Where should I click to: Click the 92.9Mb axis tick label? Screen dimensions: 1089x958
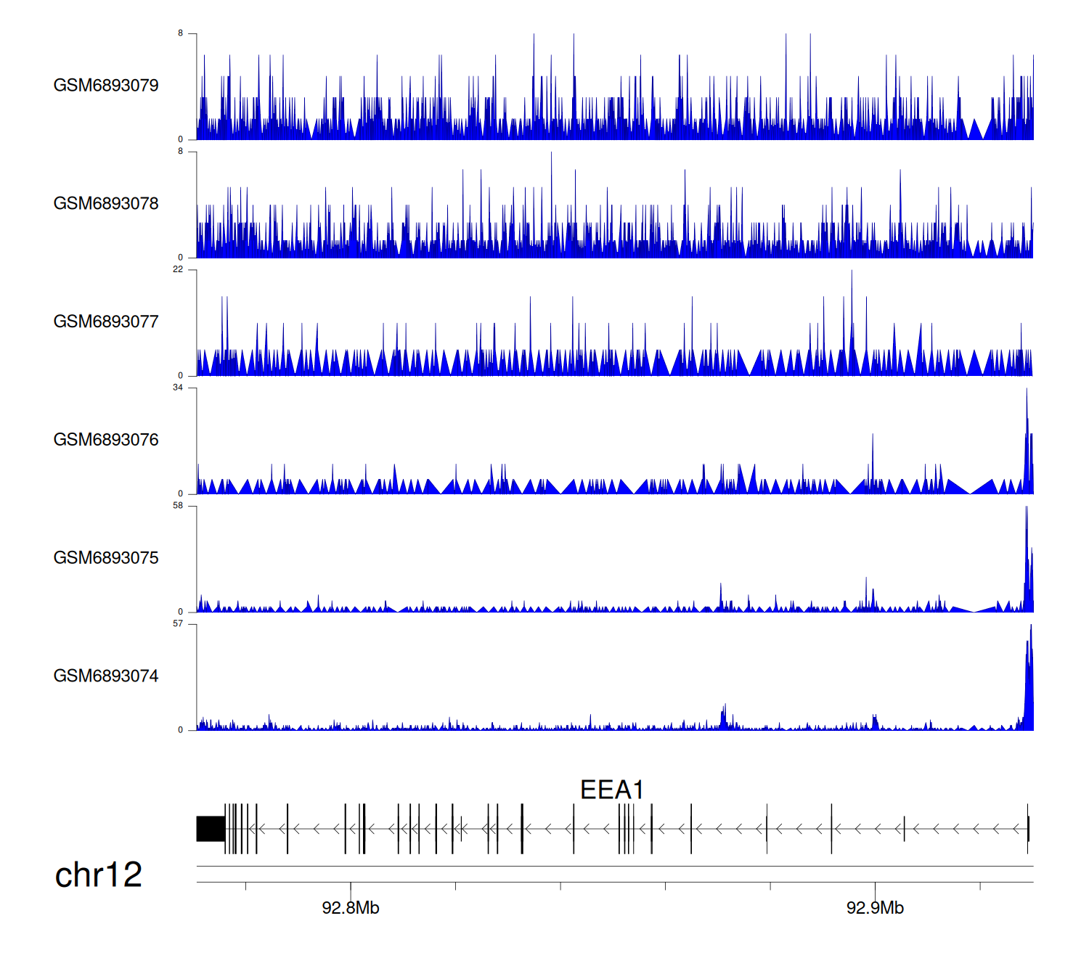[875, 908]
